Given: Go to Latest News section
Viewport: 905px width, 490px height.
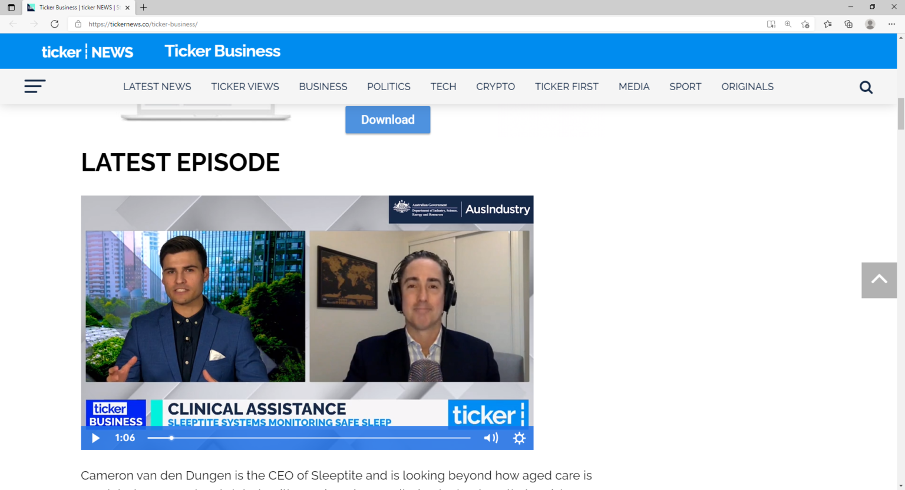Looking at the screenshot, I should [x=157, y=87].
